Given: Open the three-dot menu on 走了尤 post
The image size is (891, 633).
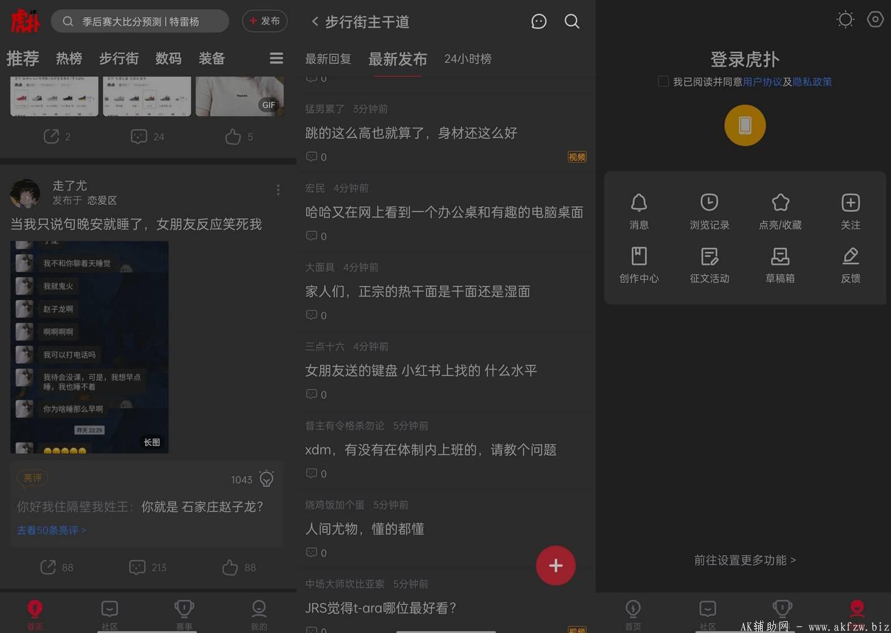Looking at the screenshot, I should click(x=278, y=189).
